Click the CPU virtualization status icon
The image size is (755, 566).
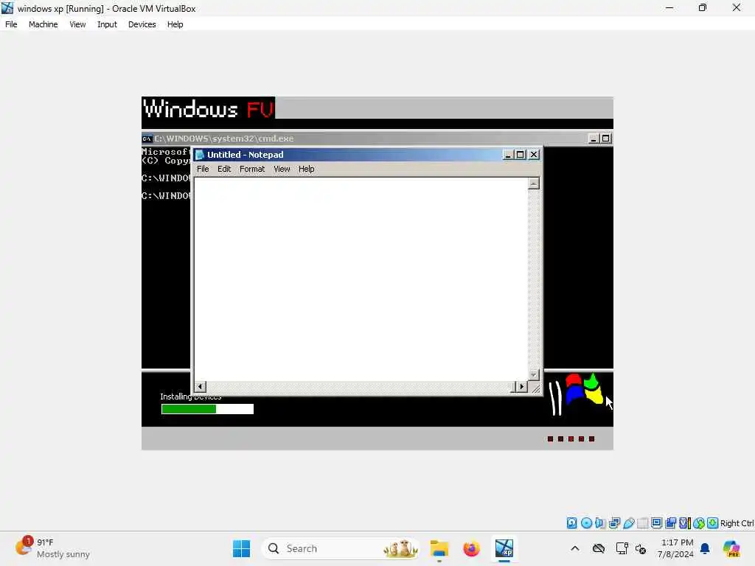[x=685, y=523]
